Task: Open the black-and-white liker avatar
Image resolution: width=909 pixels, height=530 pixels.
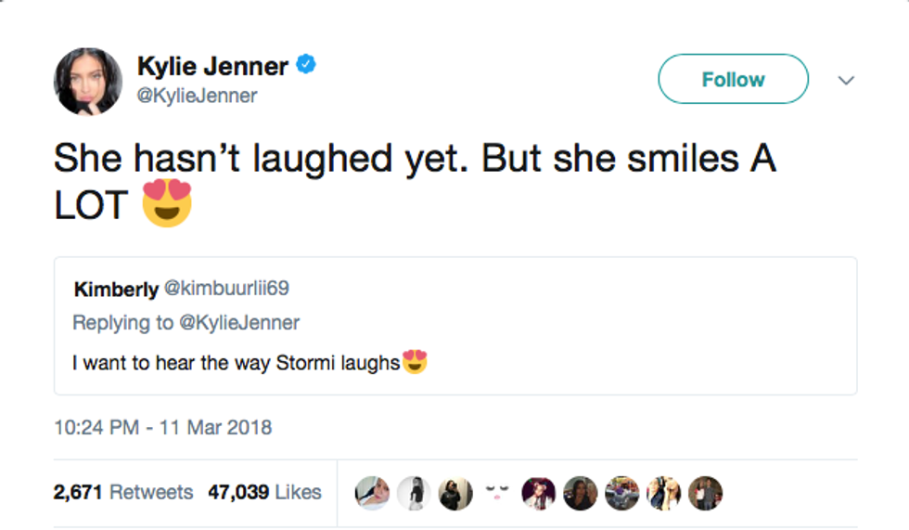Action: coord(415,493)
